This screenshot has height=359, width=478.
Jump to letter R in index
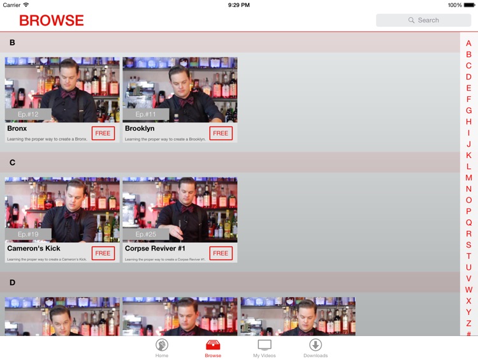(468, 233)
